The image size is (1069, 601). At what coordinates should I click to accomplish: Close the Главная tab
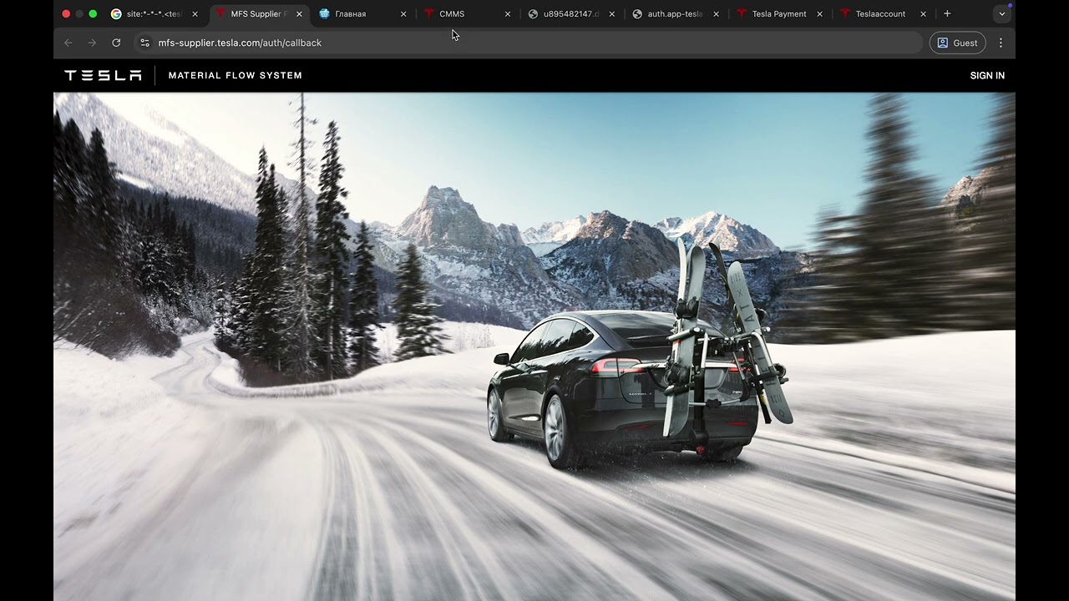click(403, 14)
